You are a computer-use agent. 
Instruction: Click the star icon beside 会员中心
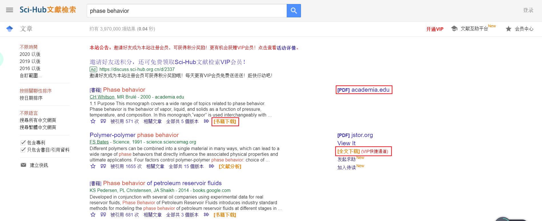508,29
